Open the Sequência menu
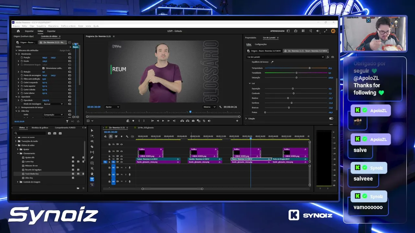Viewport: 415px width, 233px height. click(x=41, y=26)
